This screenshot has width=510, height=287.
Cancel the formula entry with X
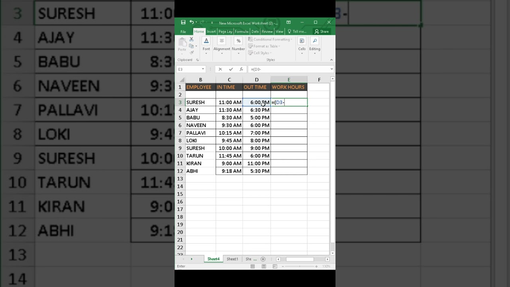pyautogui.click(x=220, y=69)
